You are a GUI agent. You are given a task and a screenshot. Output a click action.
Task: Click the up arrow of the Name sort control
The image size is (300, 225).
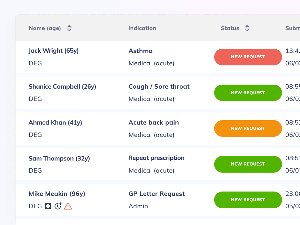[69, 26]
